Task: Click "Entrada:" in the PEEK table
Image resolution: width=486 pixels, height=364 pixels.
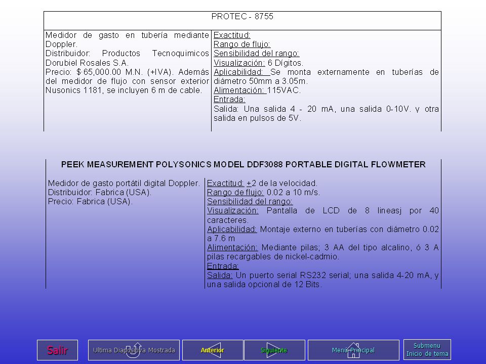Action: coord(223,266)
